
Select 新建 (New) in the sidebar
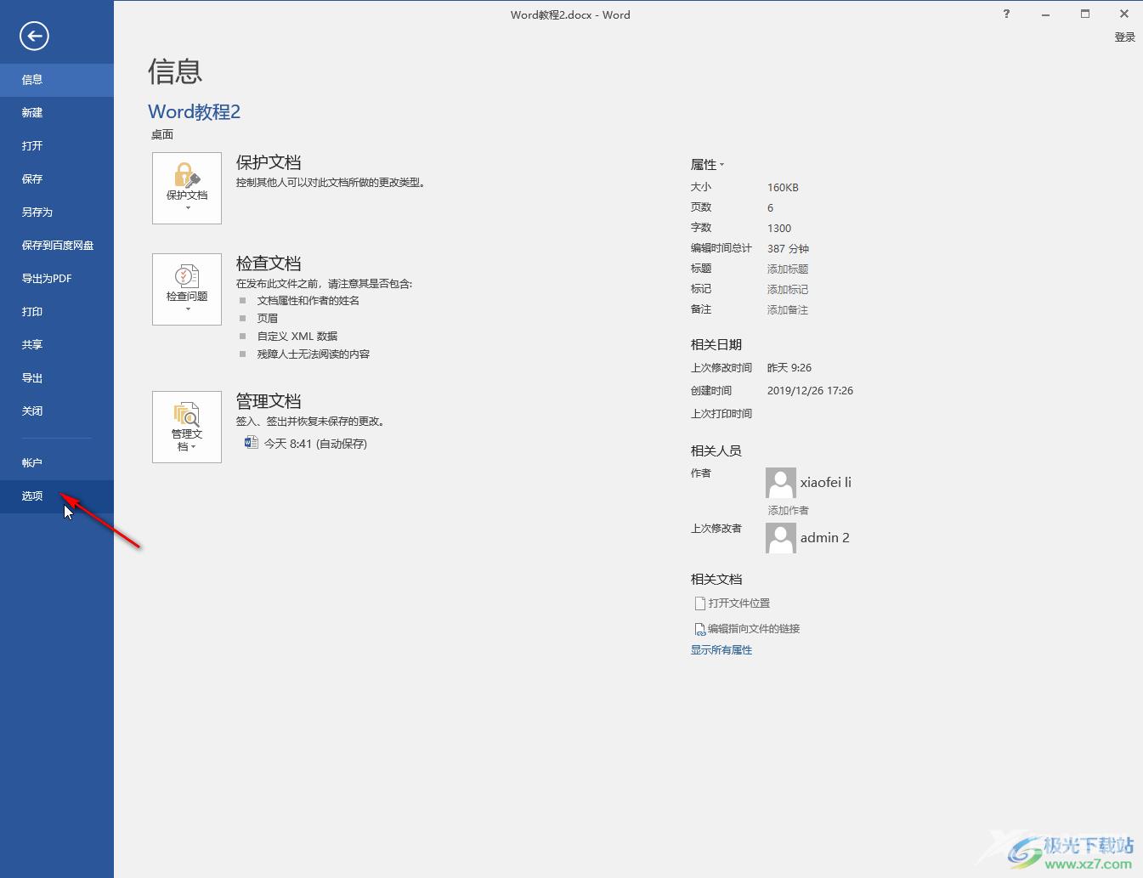[57, 113]
